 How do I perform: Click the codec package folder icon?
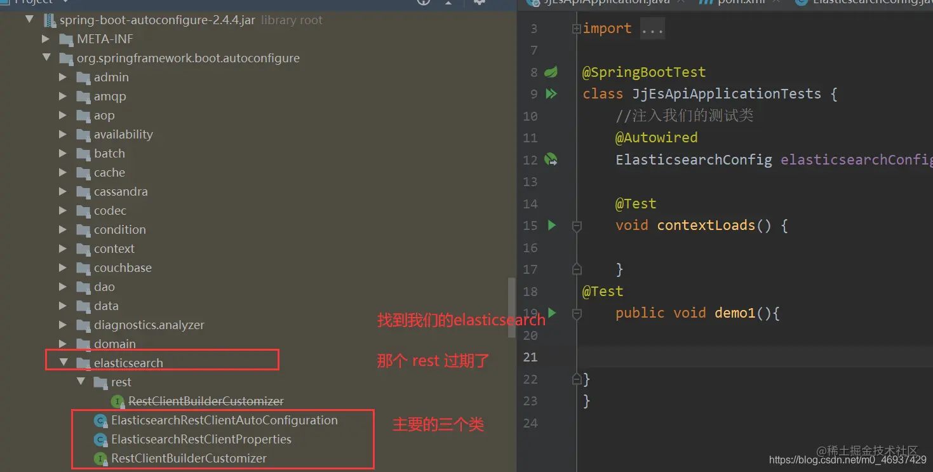(83, 211)
